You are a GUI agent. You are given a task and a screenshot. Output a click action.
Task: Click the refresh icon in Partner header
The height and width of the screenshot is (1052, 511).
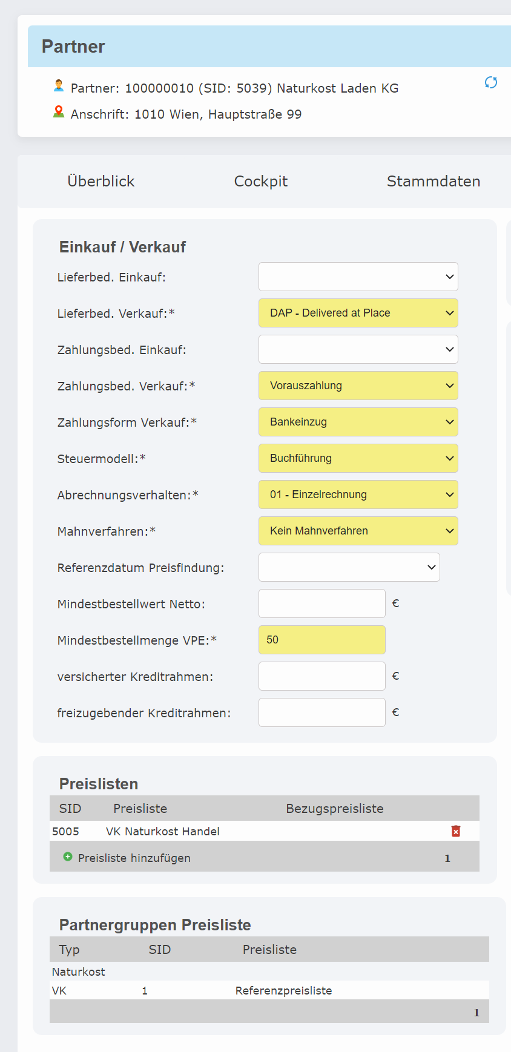pyautogui.click(x=491, y=82)
